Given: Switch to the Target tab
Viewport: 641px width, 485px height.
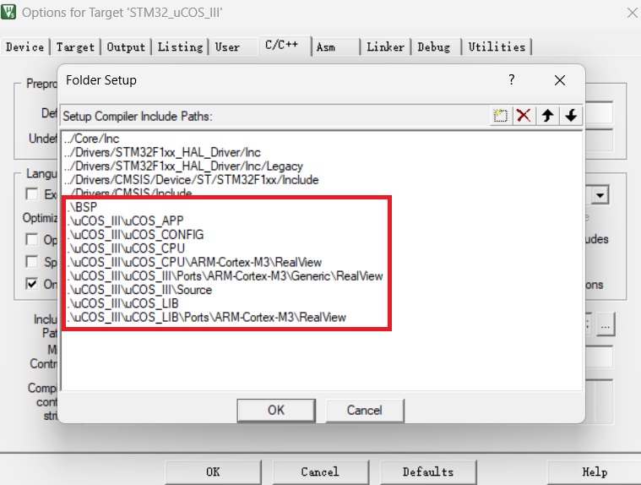Looking at the screenshot, I should pos(76,47).
